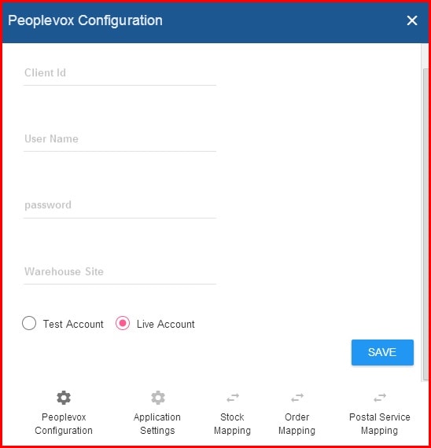Focus the User Name input field

point(120,139)
